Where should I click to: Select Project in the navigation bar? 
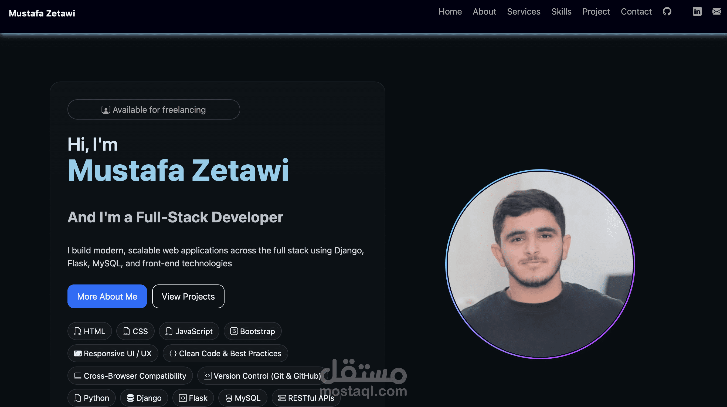[596, 12]
